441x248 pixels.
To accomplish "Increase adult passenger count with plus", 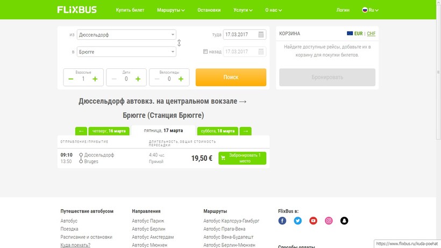I will pos(95,79).
